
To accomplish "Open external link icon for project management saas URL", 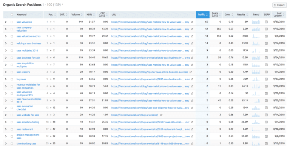I will pyautogui.click(x=192, y=136).
